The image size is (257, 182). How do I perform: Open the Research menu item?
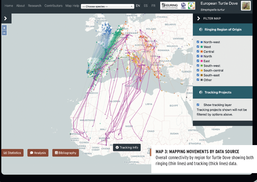[x=35, y=6]
